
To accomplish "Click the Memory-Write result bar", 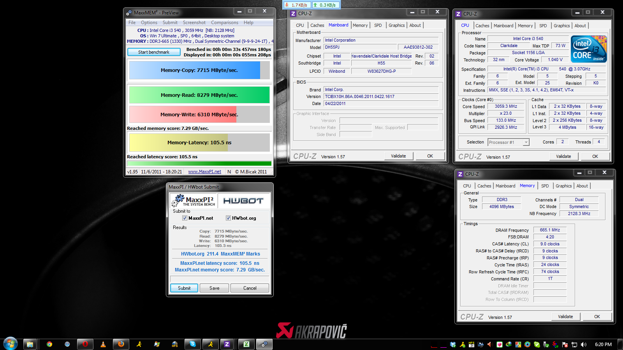I will (199, 114).
